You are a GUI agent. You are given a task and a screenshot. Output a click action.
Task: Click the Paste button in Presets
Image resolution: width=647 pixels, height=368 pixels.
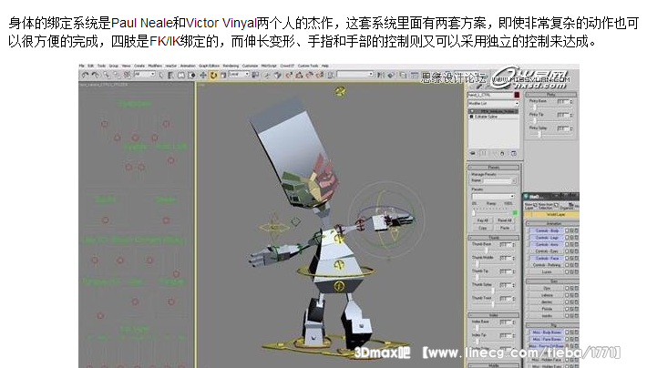tap(505, 228)
